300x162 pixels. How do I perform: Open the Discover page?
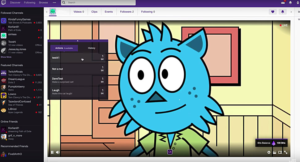pyautogui.click(x=15, y=3)
